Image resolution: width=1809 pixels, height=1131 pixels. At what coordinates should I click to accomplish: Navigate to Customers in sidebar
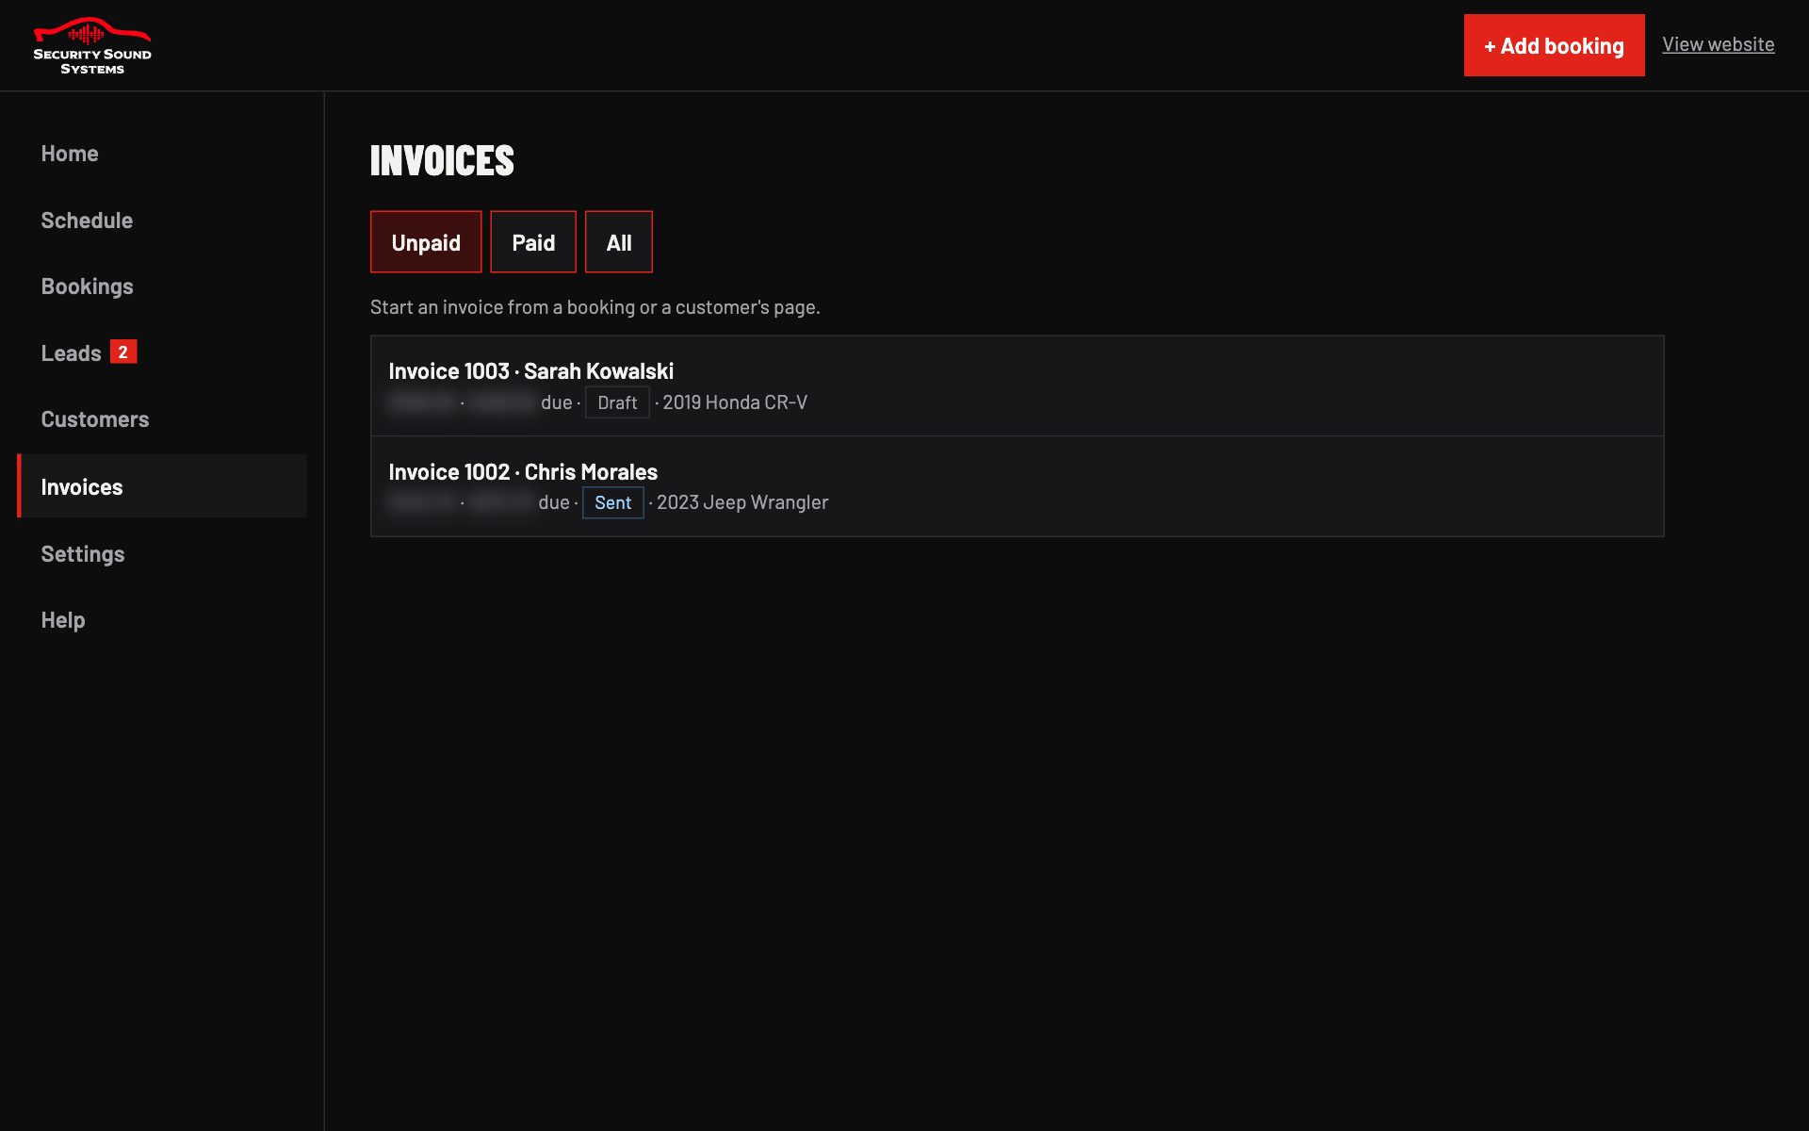click(x=94, y=419)
